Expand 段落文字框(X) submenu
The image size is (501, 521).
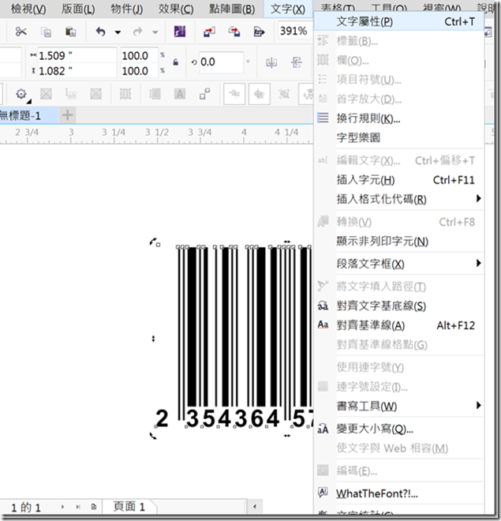(398, 264)
